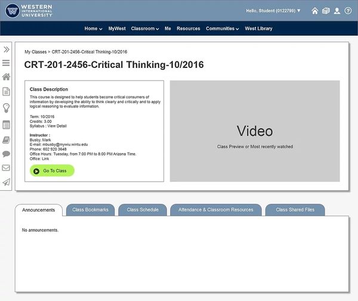The image size is (358, 301).
Task: Open the sidebar book icon
Action: [6, 140]
